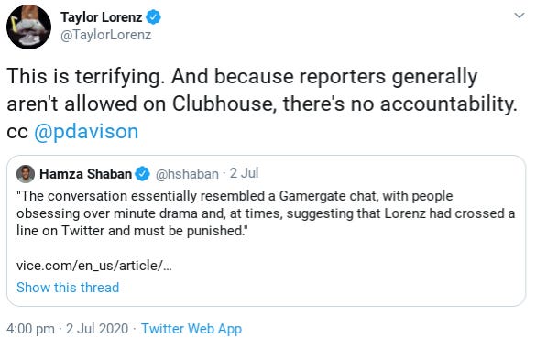
Task: Open the Taylor Lorenz display name
Action: coord(101,17)
